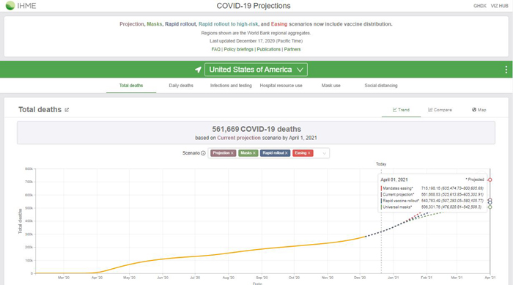Click the COVID-19 Projections page title
Viewport: 513px width, 285px height.
(x=254, y=6)
